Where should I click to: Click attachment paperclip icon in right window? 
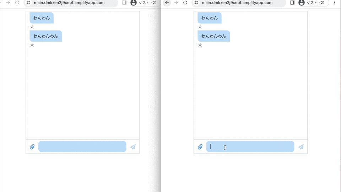coord(200,147)
